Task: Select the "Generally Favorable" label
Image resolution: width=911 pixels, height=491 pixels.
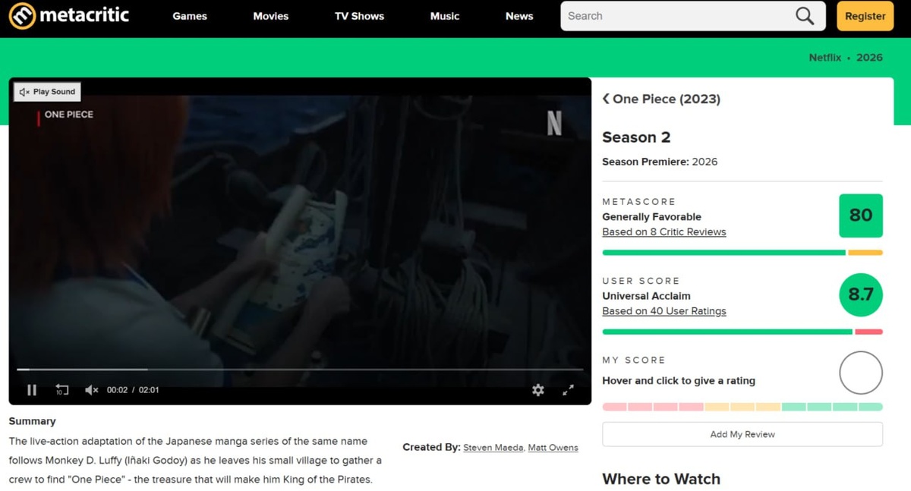Action: pos(651,217)
